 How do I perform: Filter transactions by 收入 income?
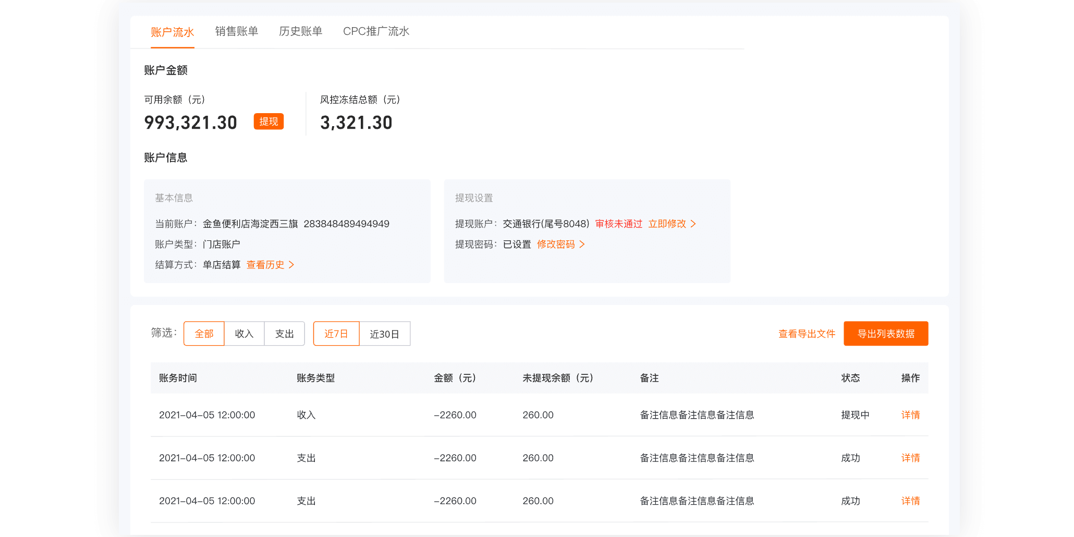(x=244, y=334)
